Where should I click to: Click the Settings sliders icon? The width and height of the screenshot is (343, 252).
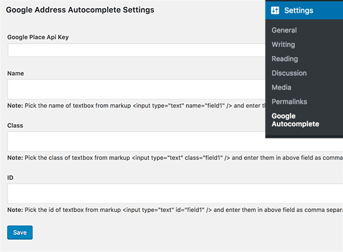[x=275, y=10]
